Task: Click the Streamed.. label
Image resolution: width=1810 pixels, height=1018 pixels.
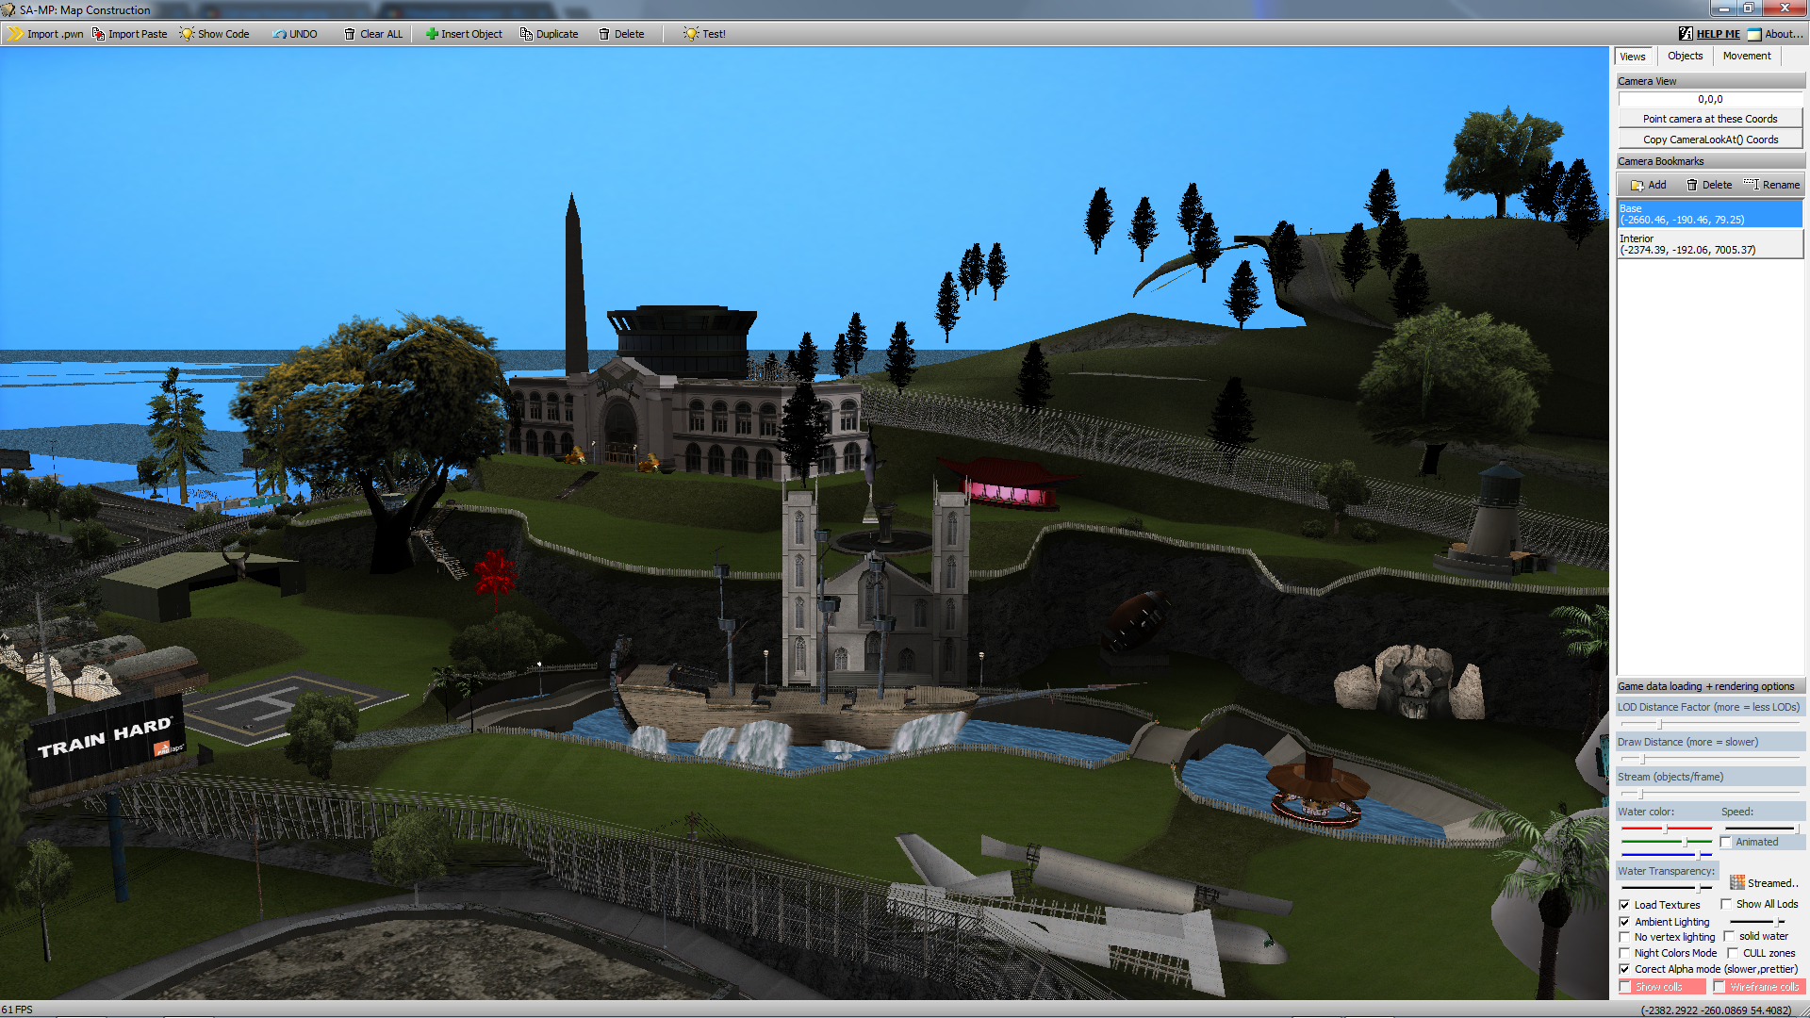Action: [1772, 883]
